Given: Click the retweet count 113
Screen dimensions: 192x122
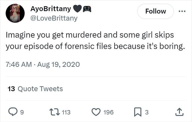Looking at the screenshot, I should tap(66, 112).
